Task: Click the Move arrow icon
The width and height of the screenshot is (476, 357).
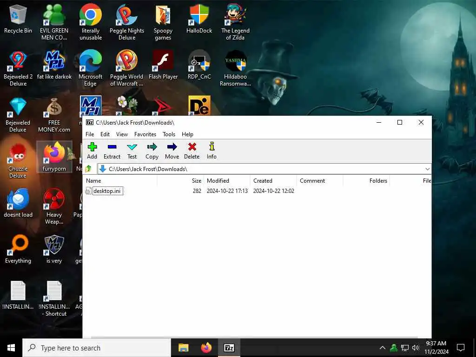Action: click(172, 151)
